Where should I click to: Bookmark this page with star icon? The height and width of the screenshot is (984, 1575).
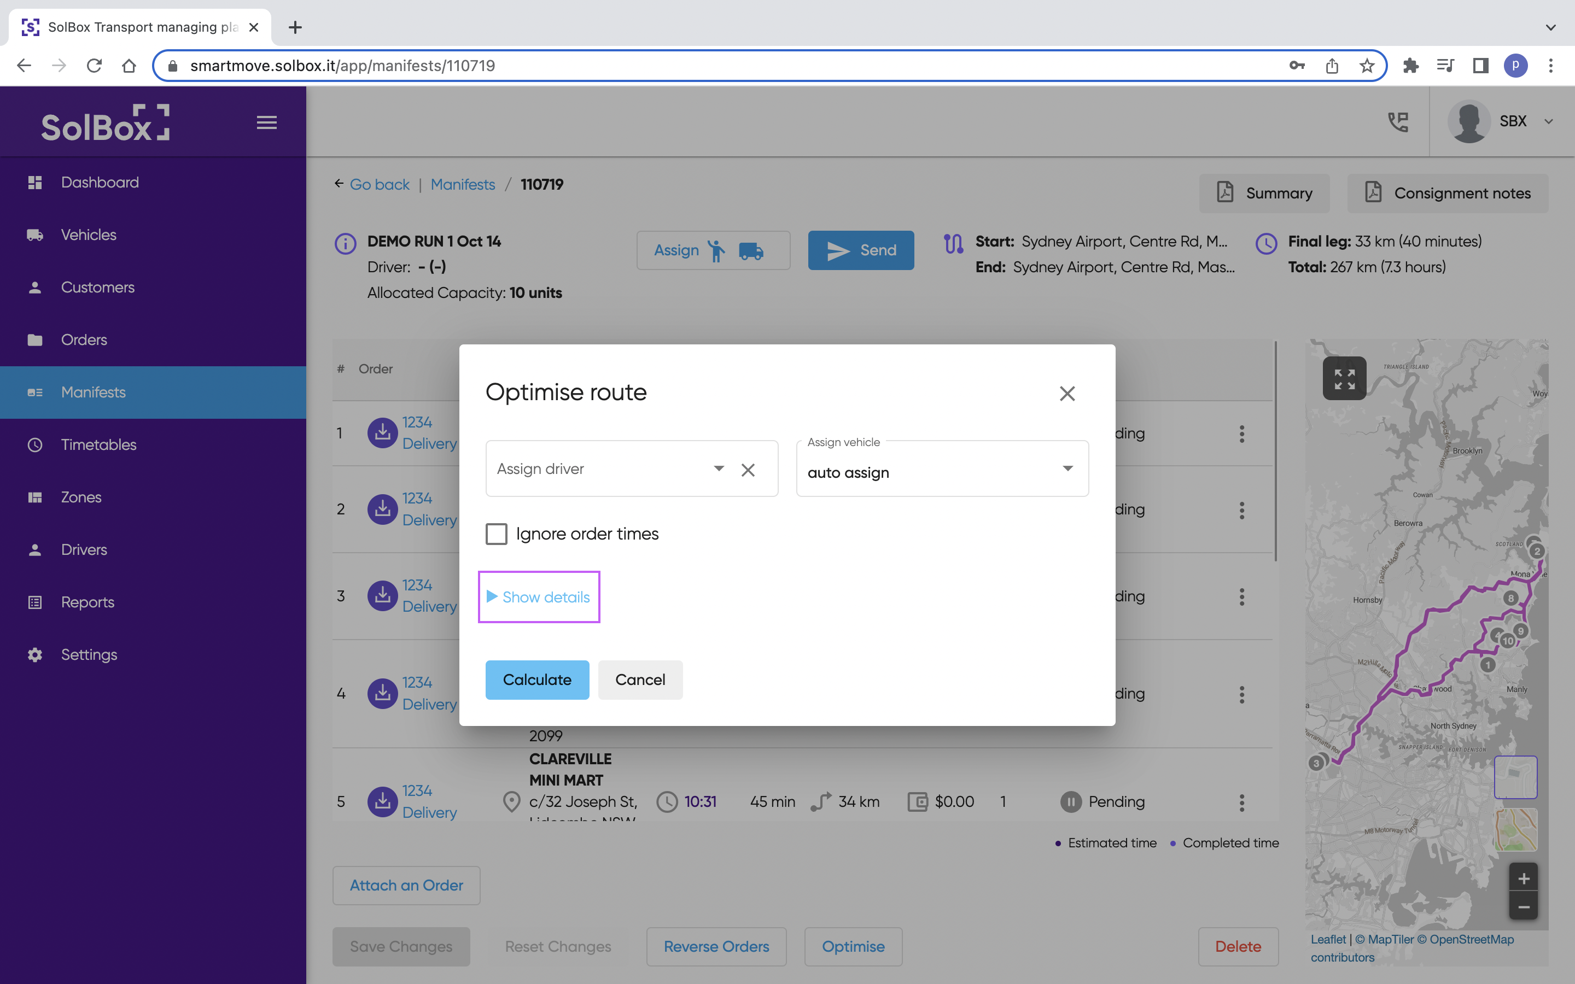pos(1367,66)
